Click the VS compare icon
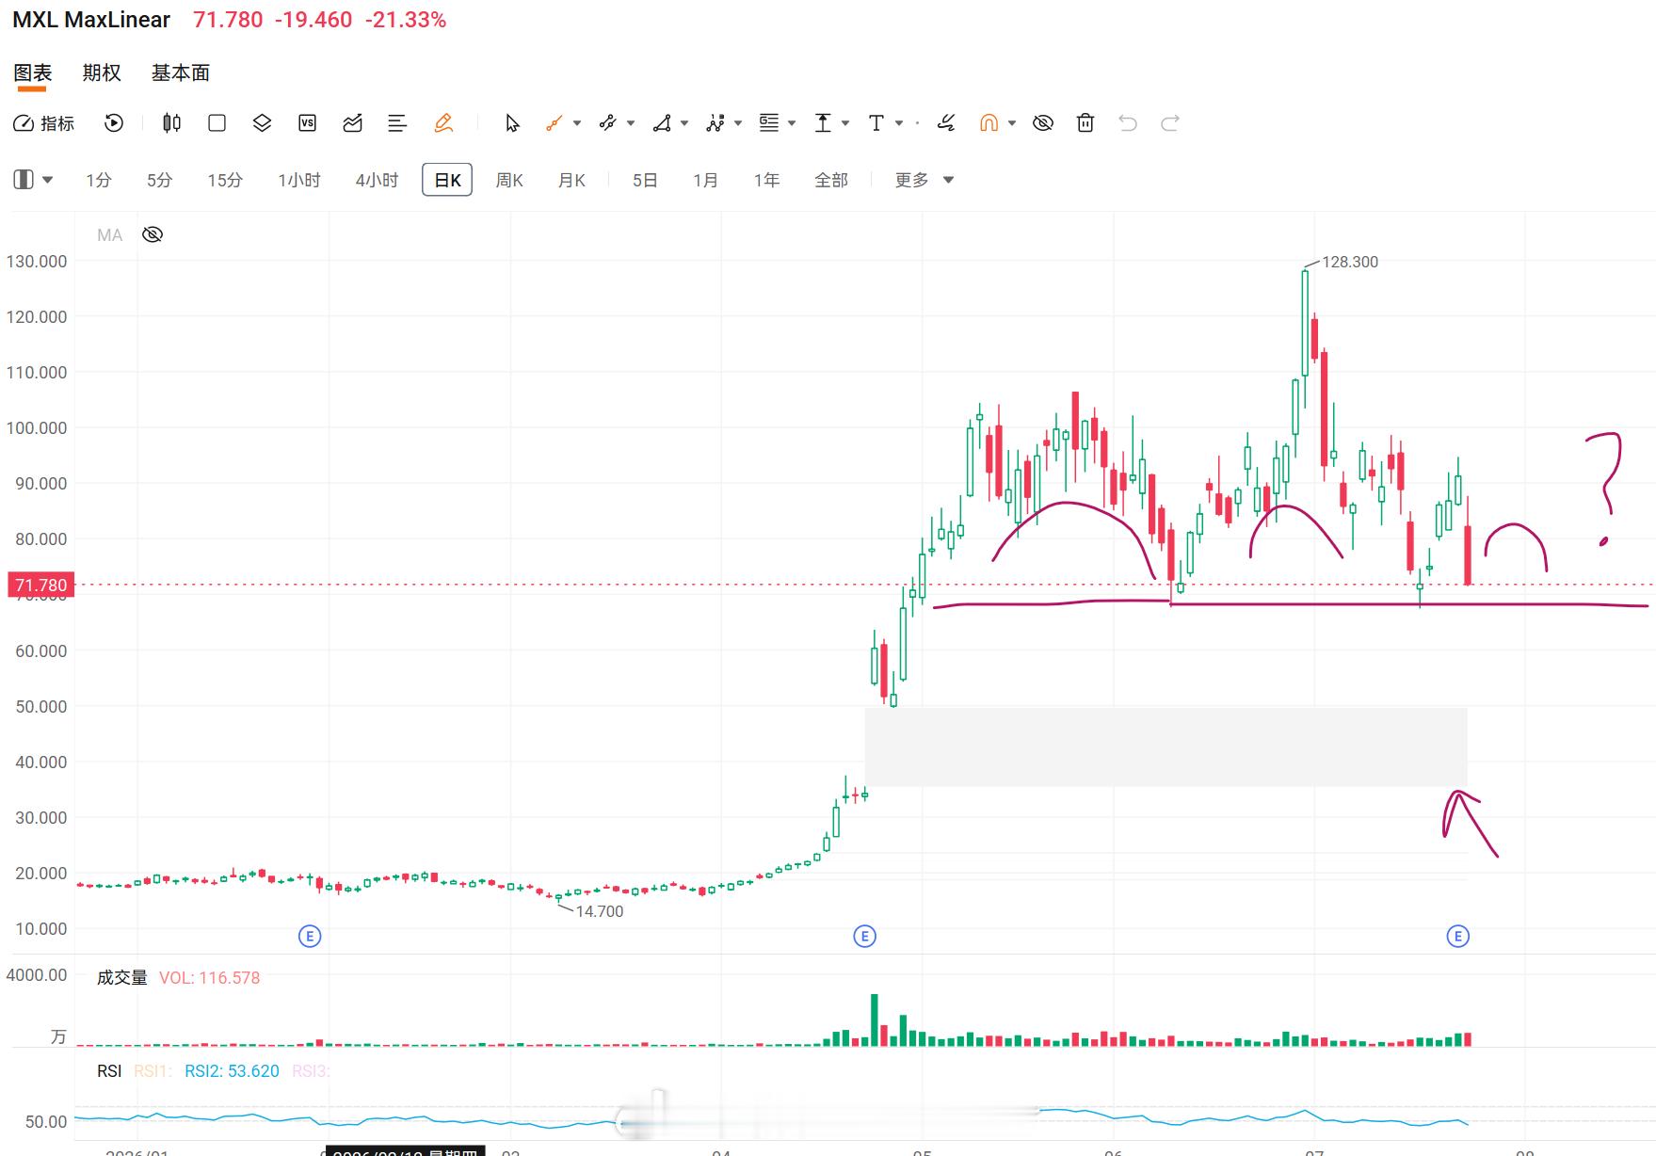The height and width of the screenshot is (1156, 1656). [x=307, y=123]
